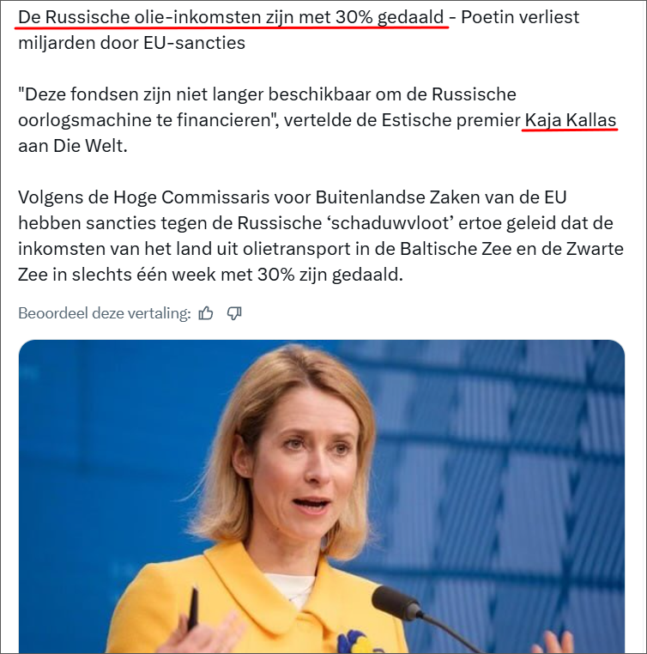Viewport: 647px width, 654px height.
Task: Click the phrase 'Zwarte Zee' in the paragraph
Action: [x=595, y=249]
